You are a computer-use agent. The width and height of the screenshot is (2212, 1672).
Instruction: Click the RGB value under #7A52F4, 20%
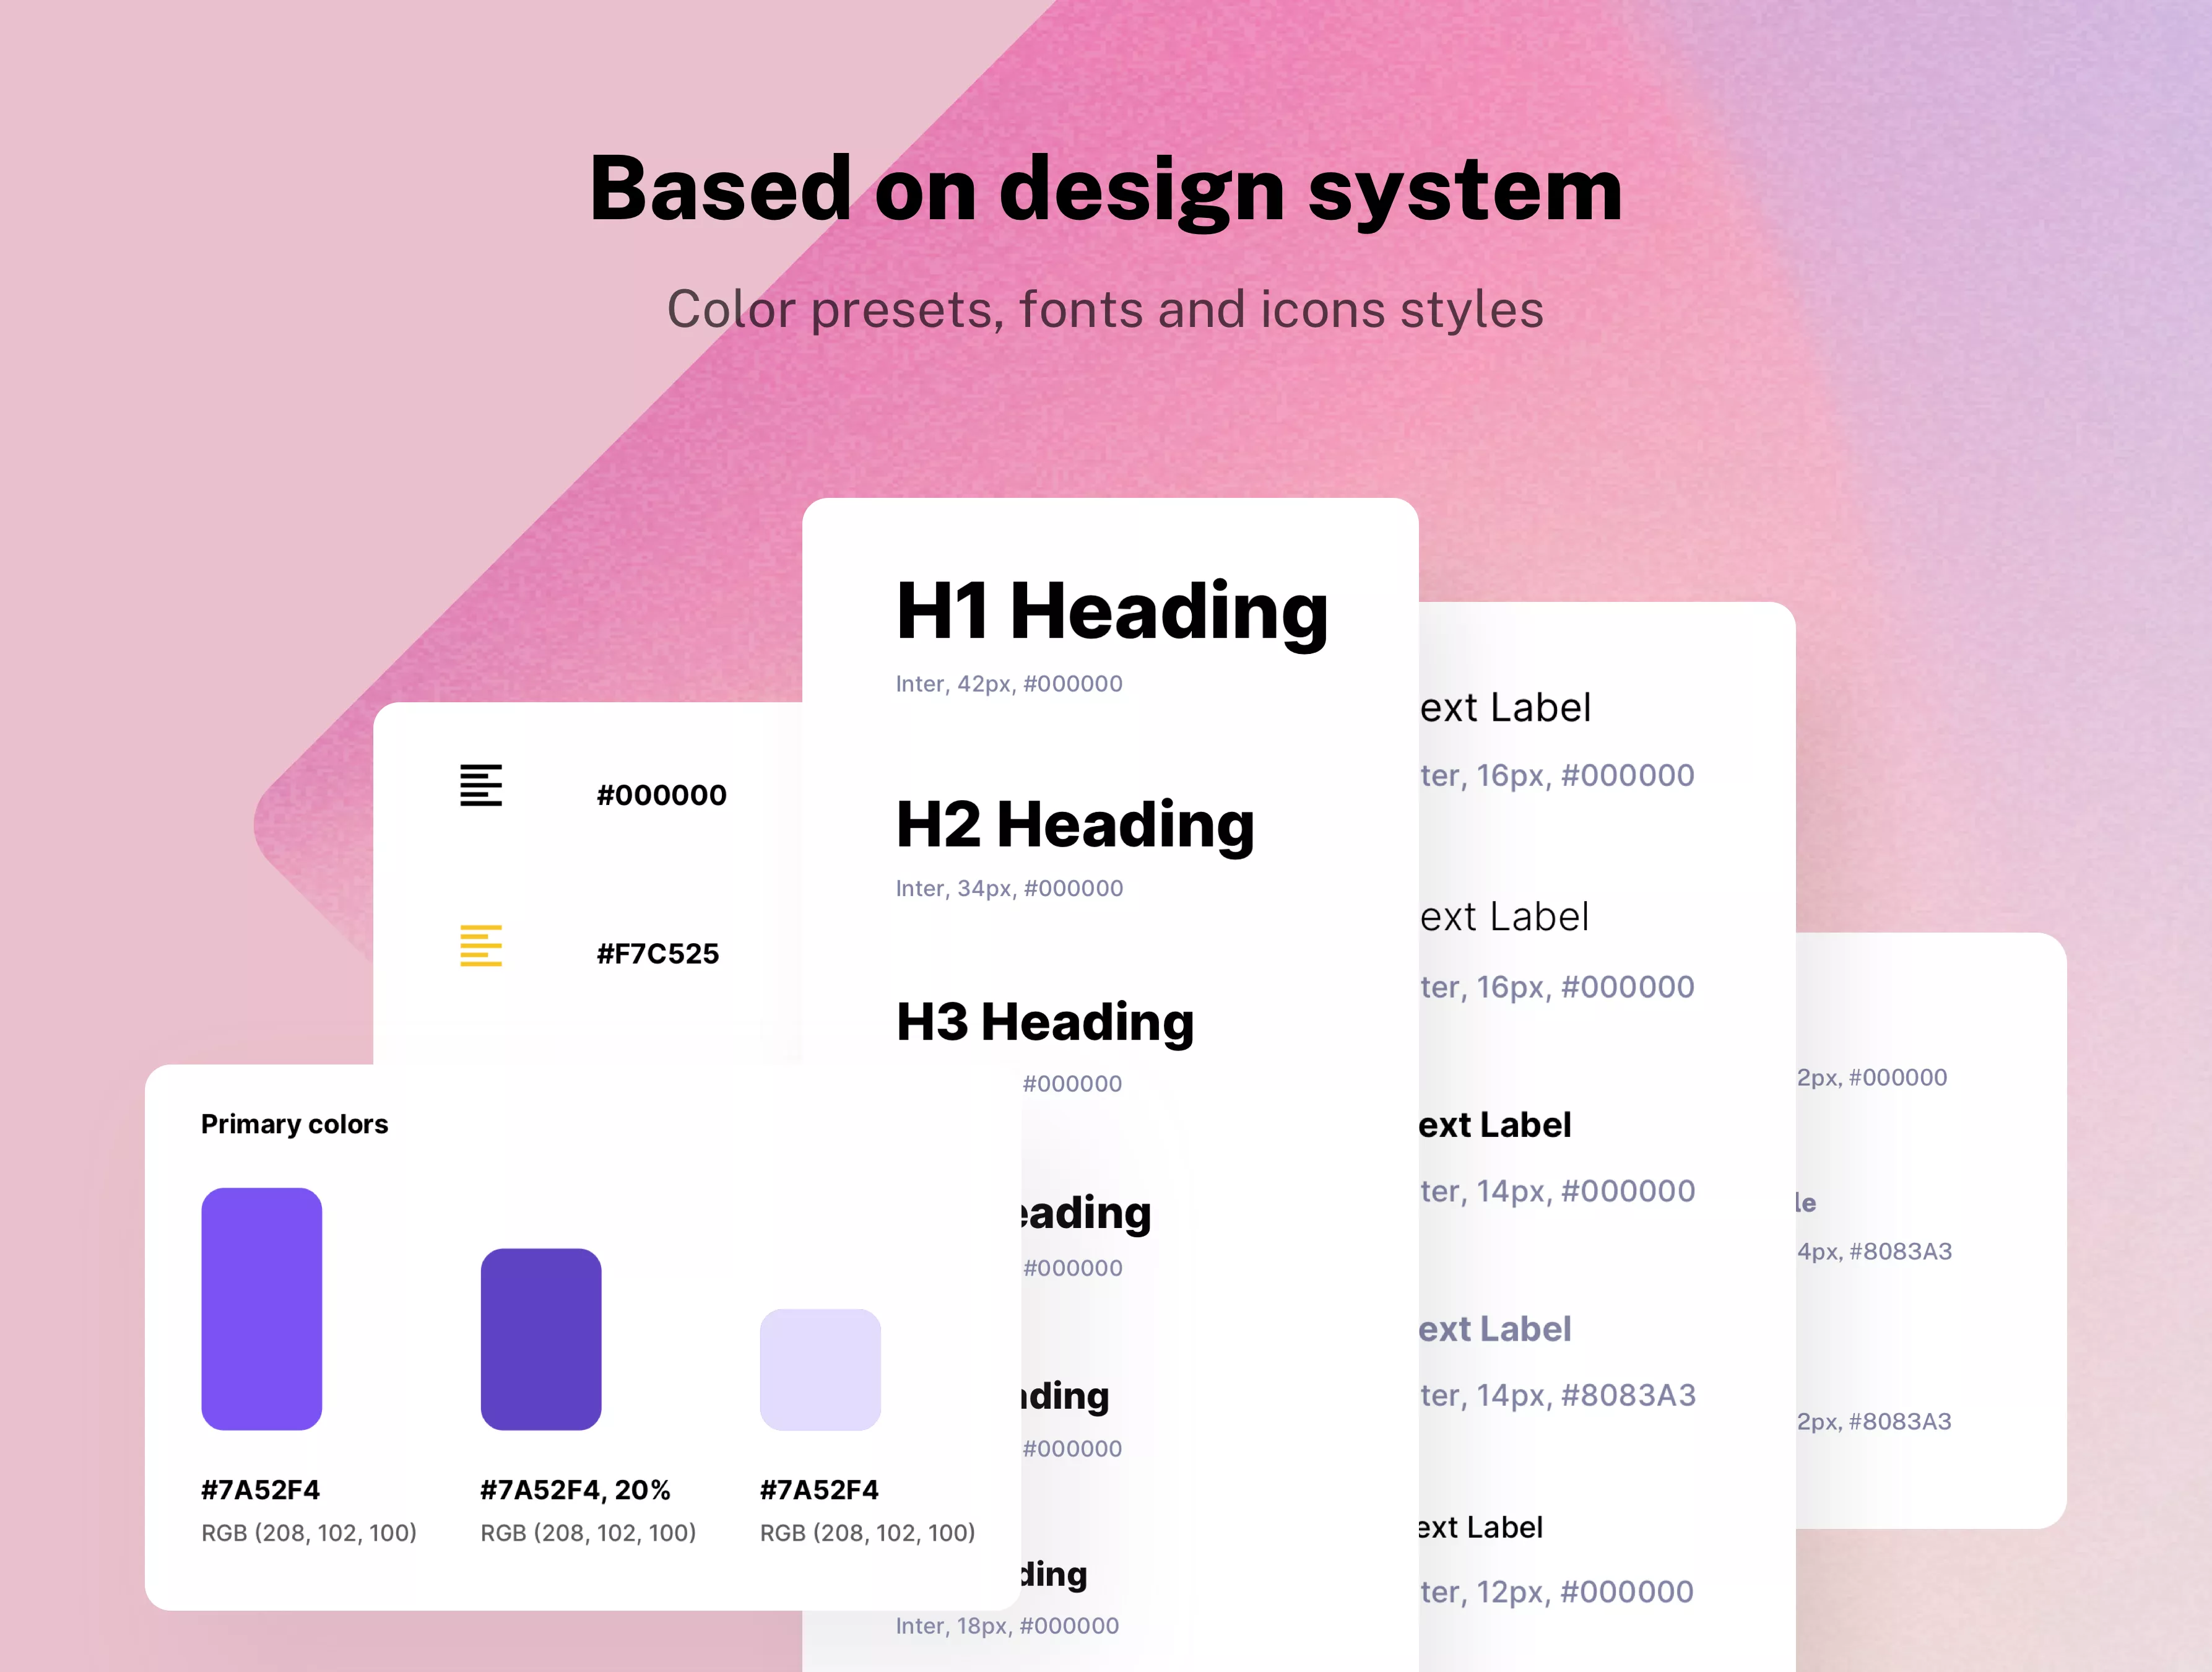[x=588, y=1533]
